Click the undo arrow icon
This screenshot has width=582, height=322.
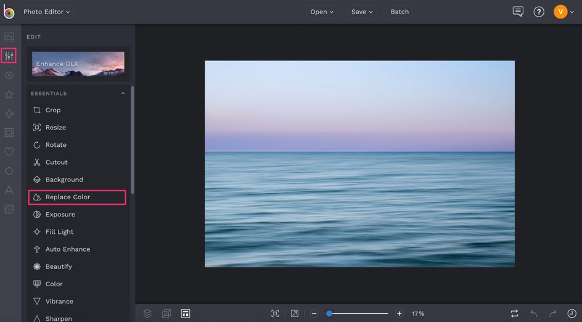534,313
